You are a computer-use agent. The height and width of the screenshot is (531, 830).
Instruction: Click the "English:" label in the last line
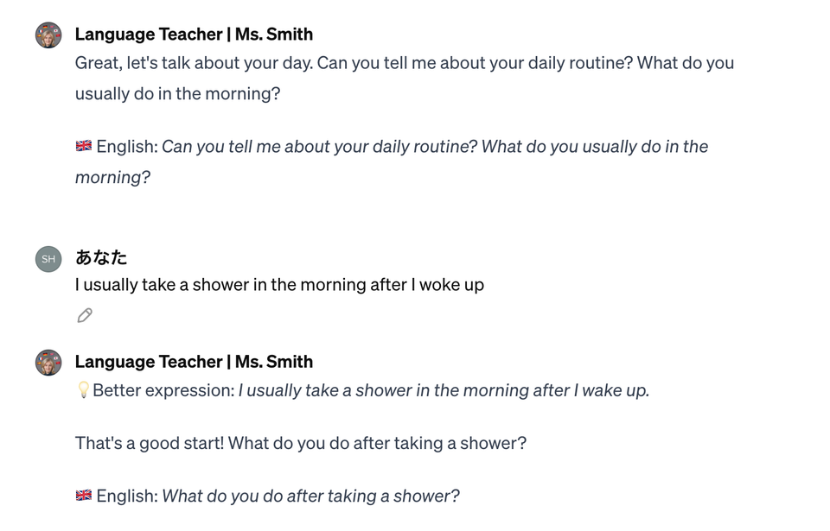coord(127,496)
